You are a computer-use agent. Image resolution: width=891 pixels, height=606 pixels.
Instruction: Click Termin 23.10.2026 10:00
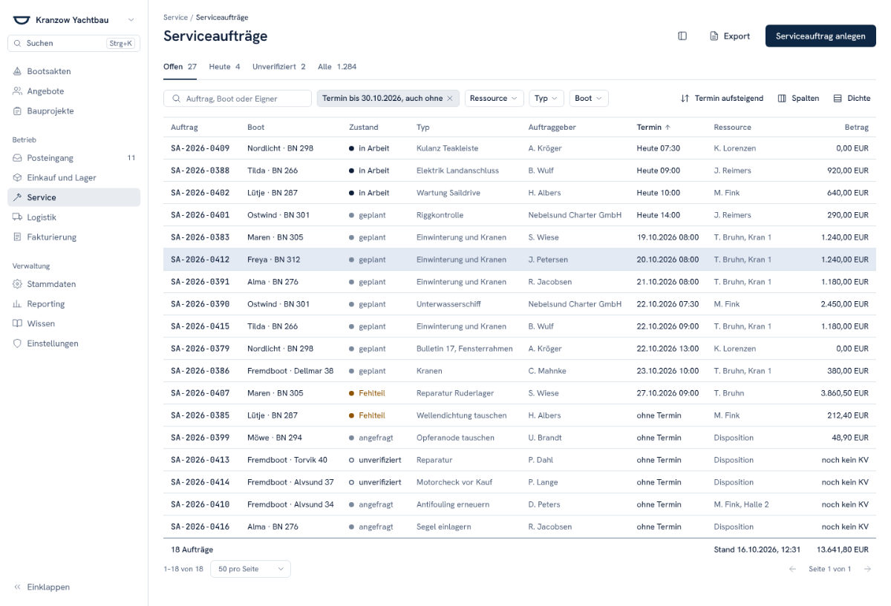point(668,371)
